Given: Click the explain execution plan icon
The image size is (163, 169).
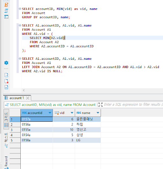Looking at the screenshot, I should (6, 11).
